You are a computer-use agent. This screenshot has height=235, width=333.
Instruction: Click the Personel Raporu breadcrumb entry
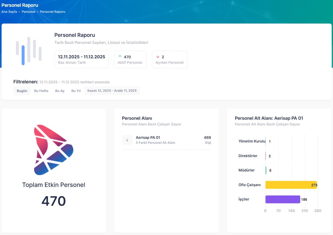[x=52, y=12]
